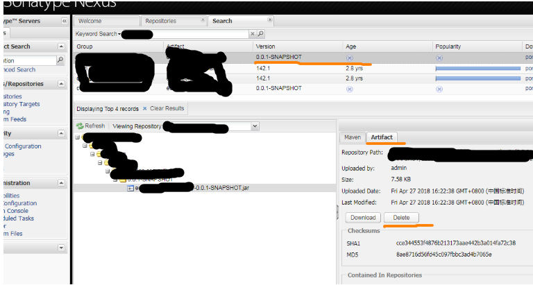Open the Viewing Repository dropdown

[x=255, y=126]
